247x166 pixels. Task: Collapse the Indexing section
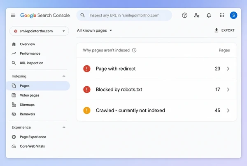click(x=64, y=76)
